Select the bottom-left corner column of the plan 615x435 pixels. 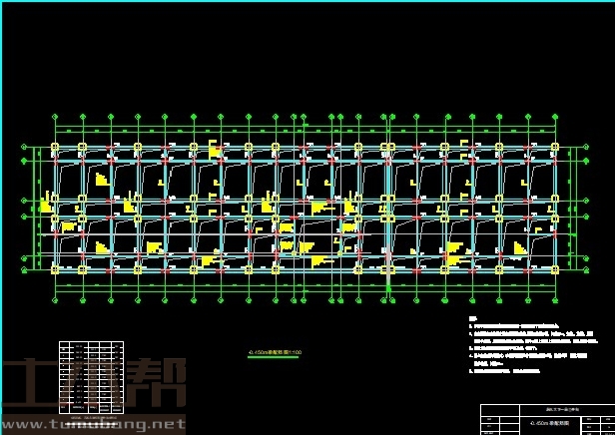point(55,269)
